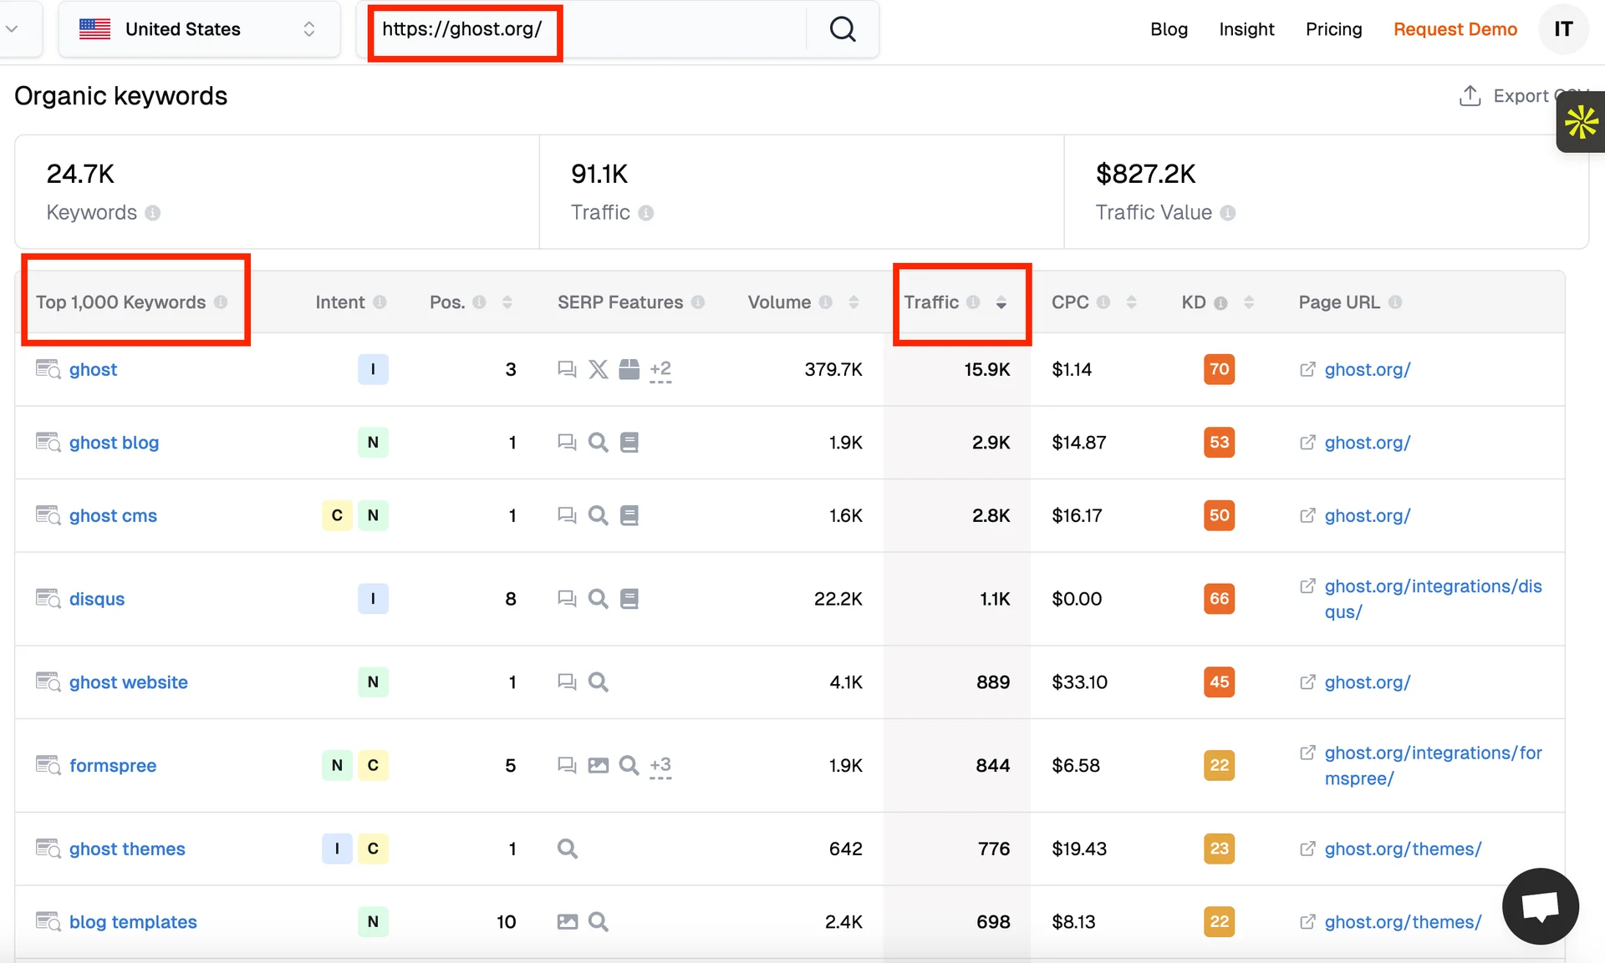The width and height of the screenshot is (1605, 963).
Task: Open the SERP snapshot icon beside 'ghost'
Action: pyautogui.click(x=47, y=369)
